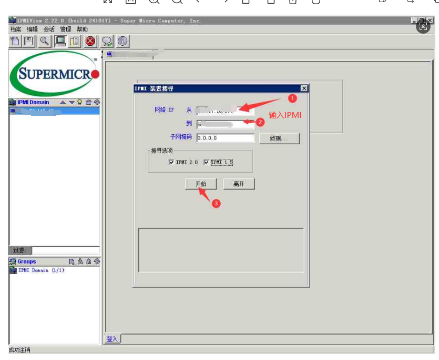Click the New file toolbar icon
Image resolution: width=439 pixels, height=360 pixels.
point(16,41)
